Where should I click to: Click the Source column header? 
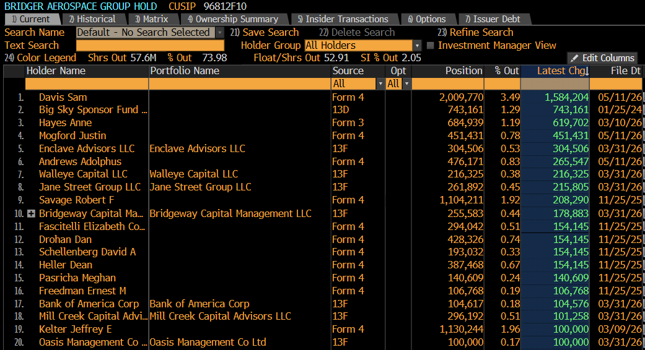[x=358, y=71]
